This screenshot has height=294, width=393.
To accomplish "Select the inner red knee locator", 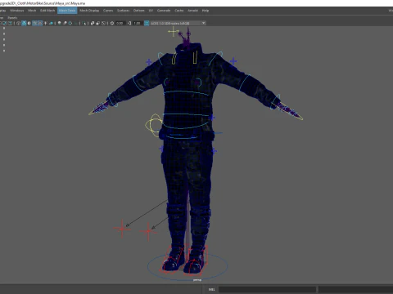I will click(148, 231).
